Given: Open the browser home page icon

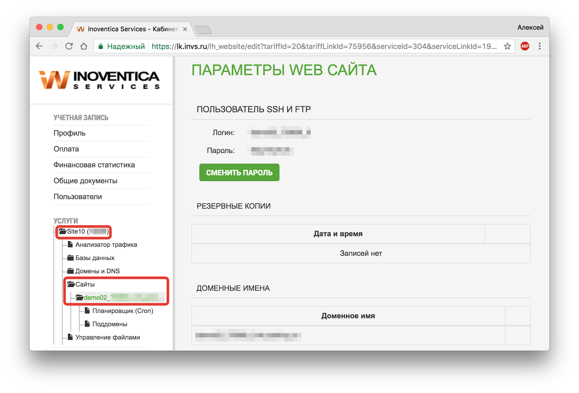Looking at the screenshot, I should coord(84,46).
